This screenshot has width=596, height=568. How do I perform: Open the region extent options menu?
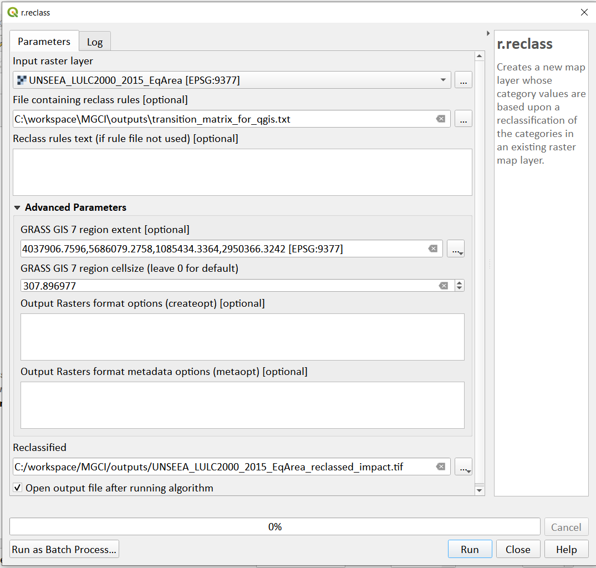456,249
